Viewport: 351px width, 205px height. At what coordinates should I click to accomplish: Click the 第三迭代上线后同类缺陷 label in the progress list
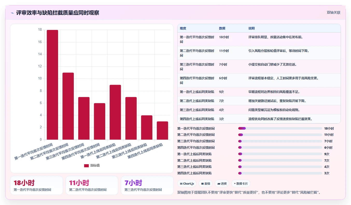[194, 167]
